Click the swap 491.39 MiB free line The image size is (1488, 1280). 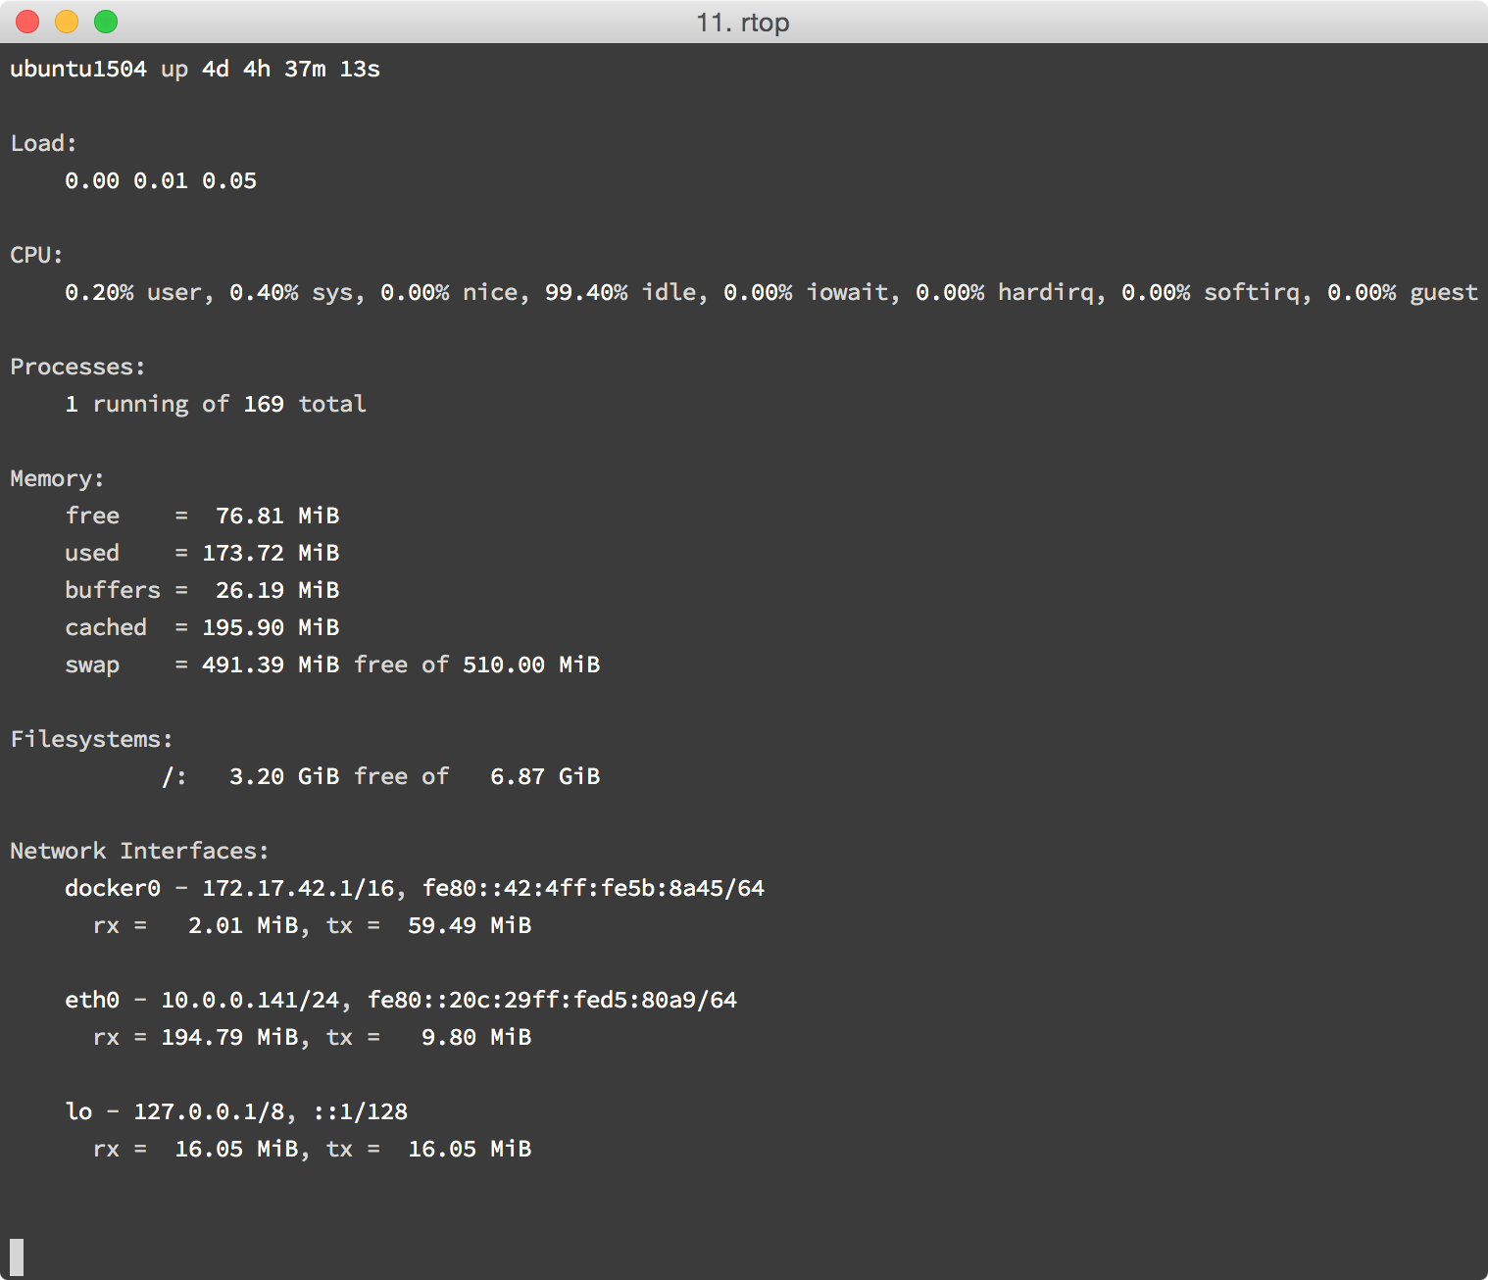[x=332, y=665]
